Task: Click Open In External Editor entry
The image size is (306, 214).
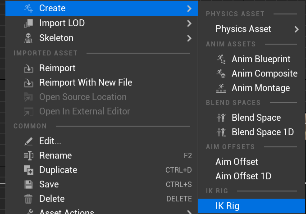Action: tap(101, 111)
